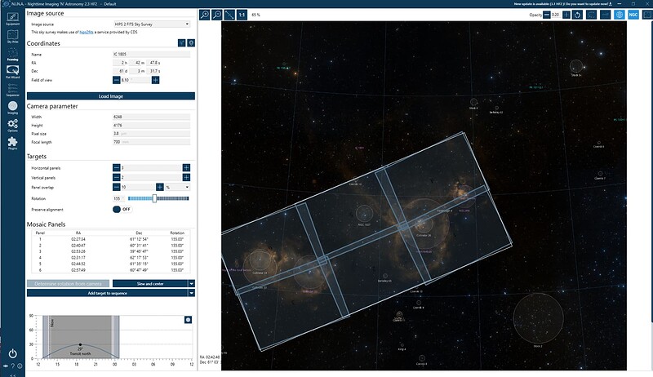Open the hips2fits service link
Screen dimensions: 653x377
(86, 31)
